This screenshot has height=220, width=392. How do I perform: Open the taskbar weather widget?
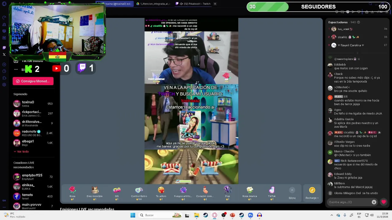point(14,215)
